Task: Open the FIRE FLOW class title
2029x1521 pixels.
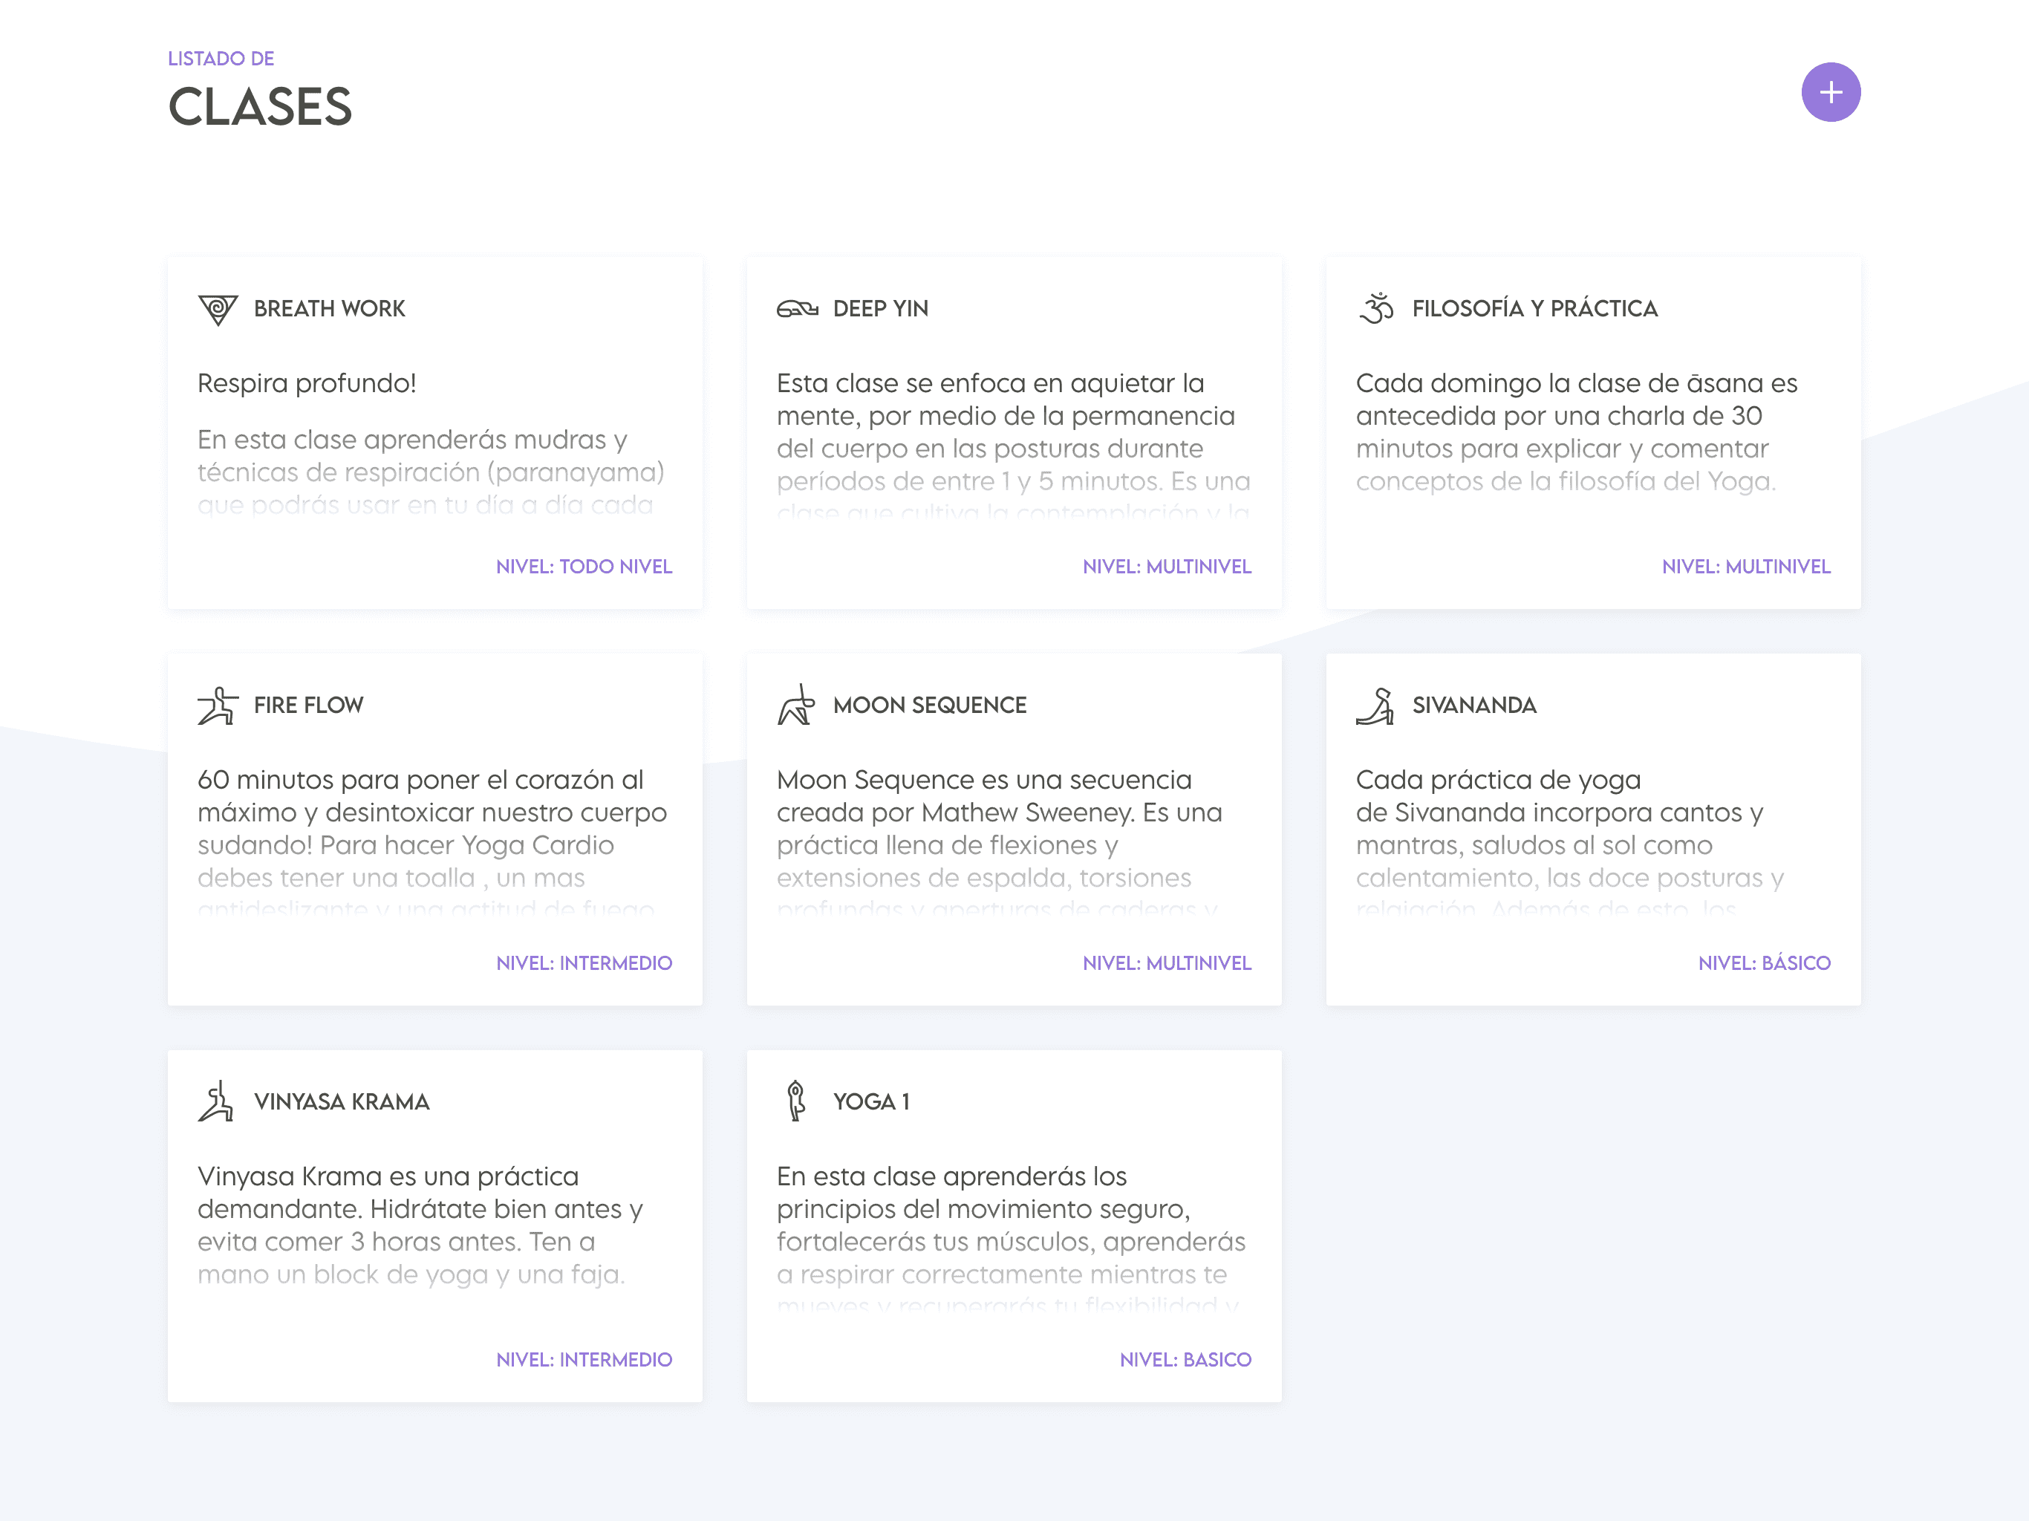Action: coord(308,706)
